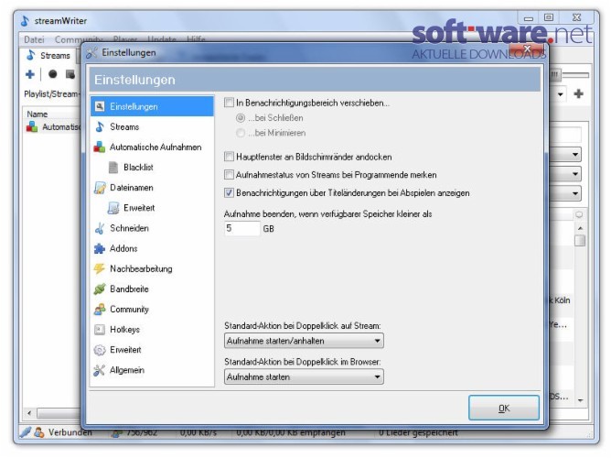Open Standard-Aktion bei Doppelklick auf Stream dropdown
Viewport: 611px width, 458px height.
[304, 341]
